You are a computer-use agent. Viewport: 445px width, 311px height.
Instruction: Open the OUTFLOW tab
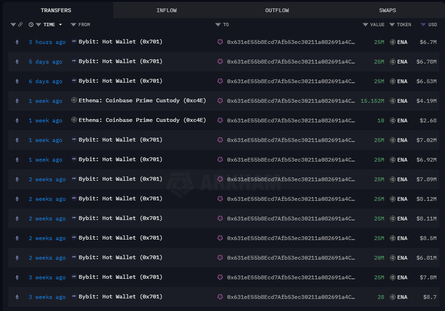(277, 10)
